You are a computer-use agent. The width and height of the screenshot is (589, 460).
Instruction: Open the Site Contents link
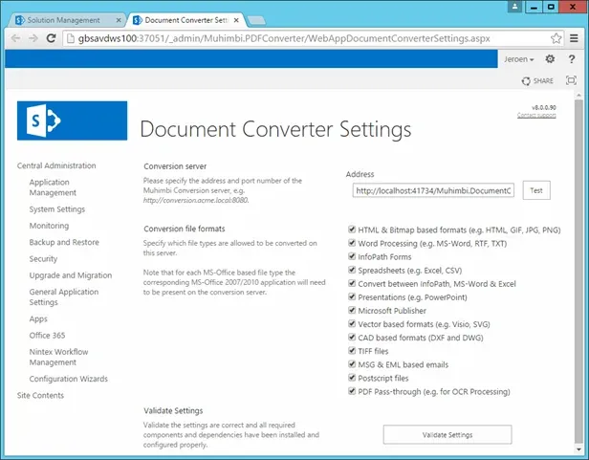tap(40, 395)
